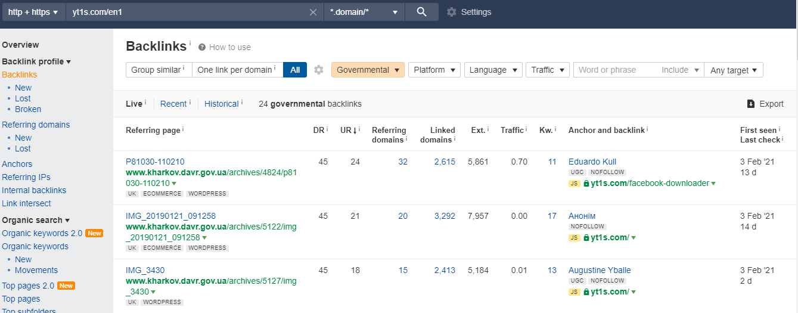
Task: Clear the URL field with the X icon
Action: click(313, 12)
